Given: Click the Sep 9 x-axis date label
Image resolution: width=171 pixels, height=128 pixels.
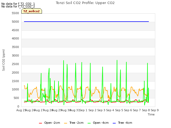Looking at the screenshot, I should (x=155, y=110).
